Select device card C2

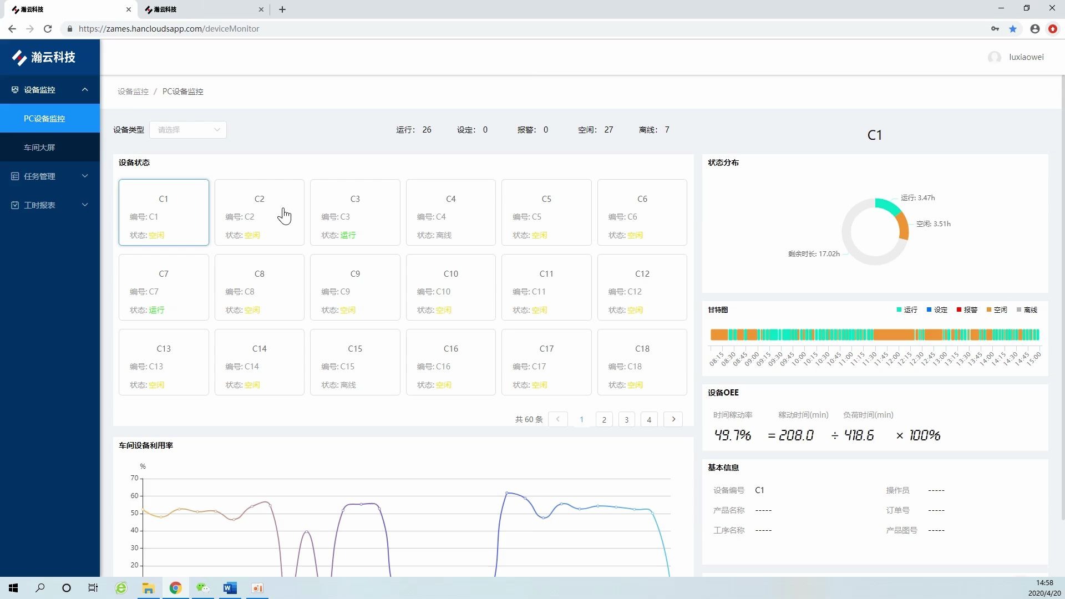point(260,212)
